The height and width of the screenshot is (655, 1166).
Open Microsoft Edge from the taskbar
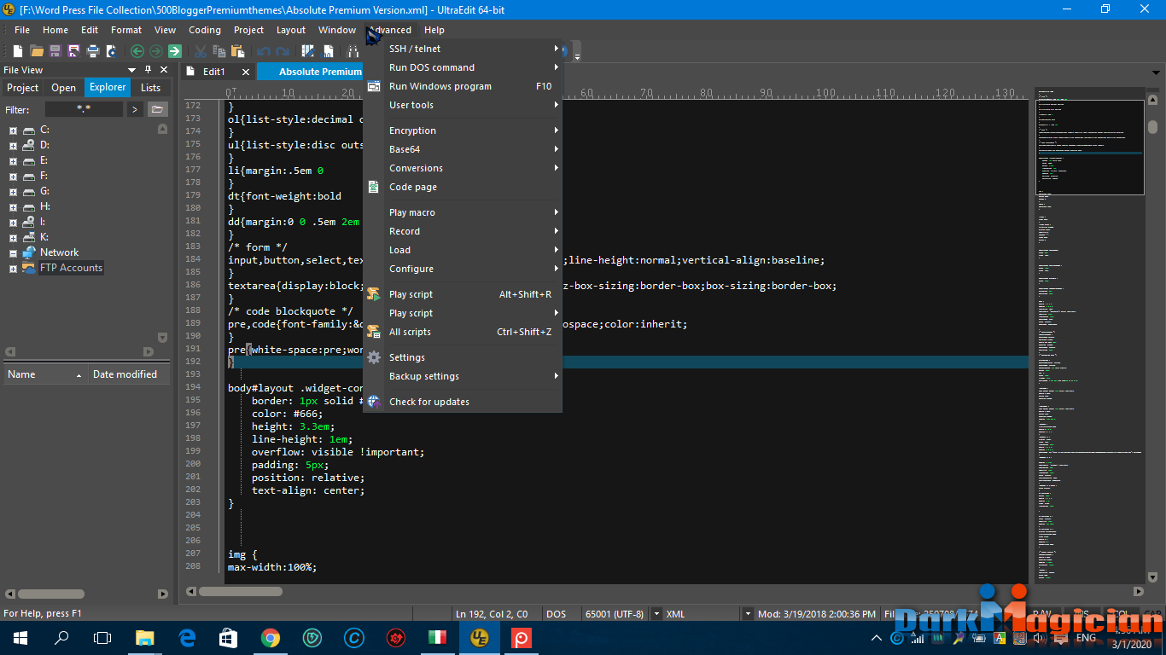[187, 638]
